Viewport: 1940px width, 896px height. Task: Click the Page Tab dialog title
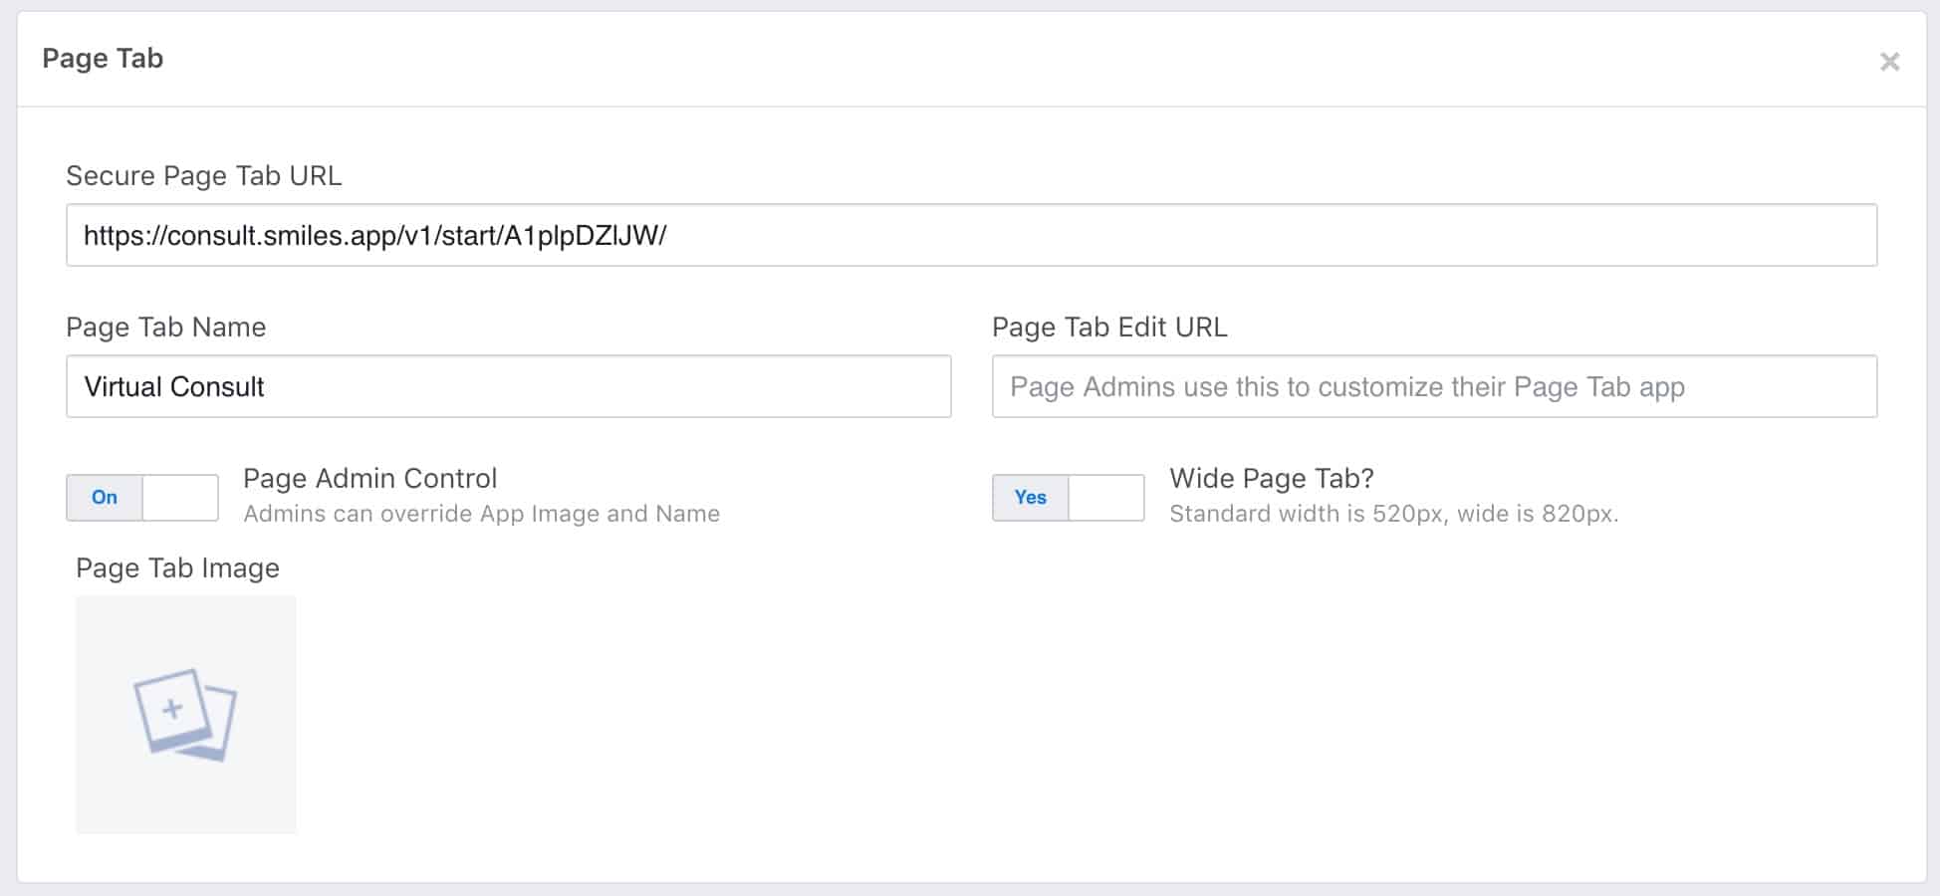coord(103,59)
